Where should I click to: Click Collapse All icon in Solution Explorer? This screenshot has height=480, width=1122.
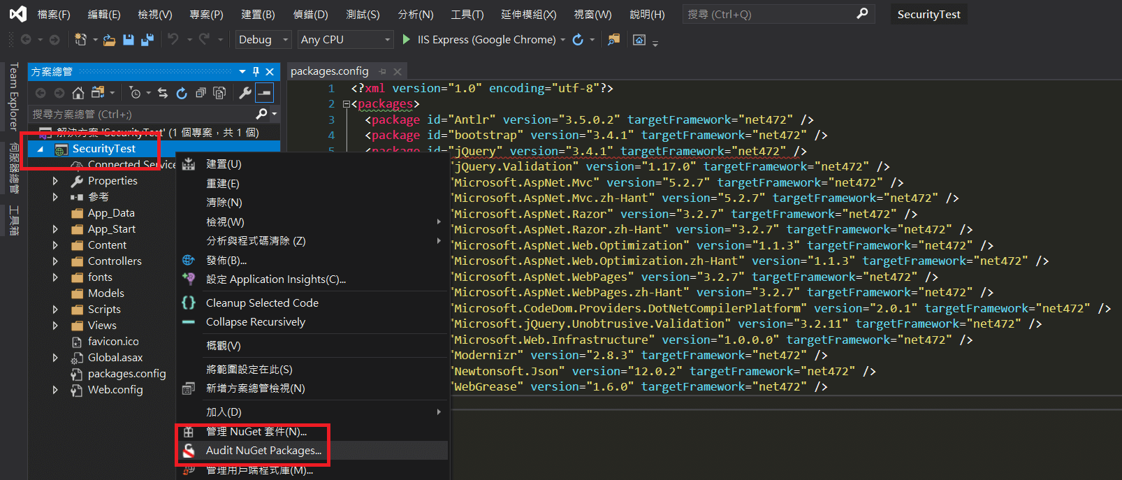click(201, 93)
